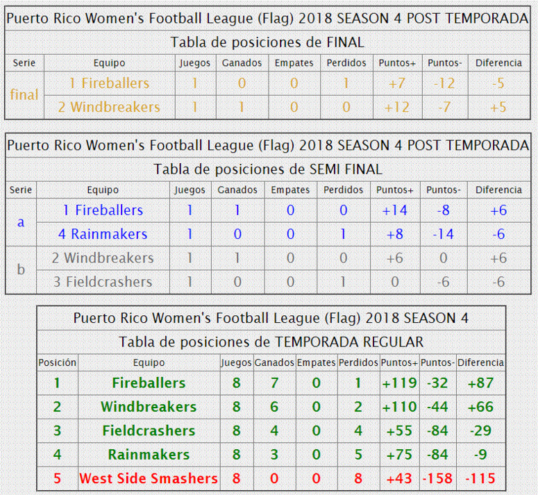Click the Ganados header in SEMI FINAL table
This screenshot has width=538, height=495.
point(237,190)
